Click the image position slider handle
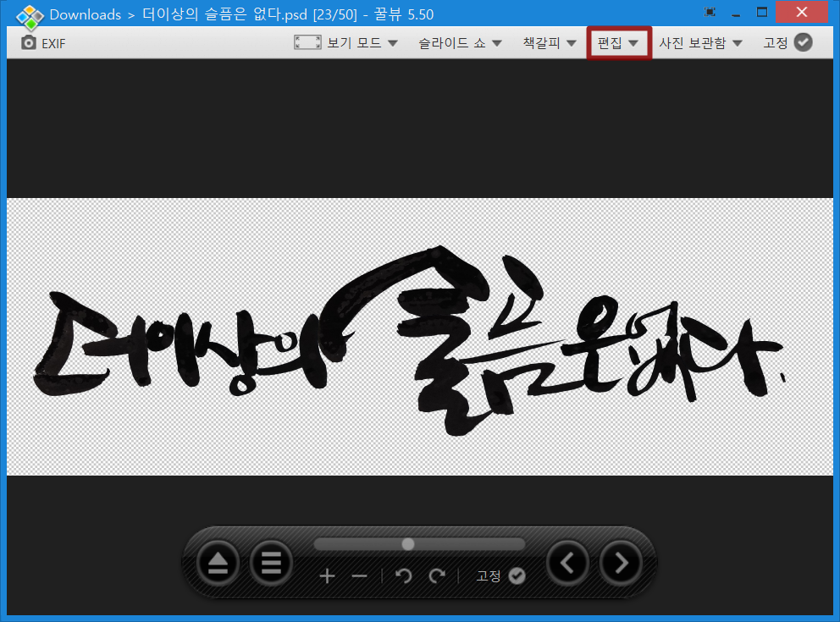The width and height of the screenshot is (840, 622). [407, 544]
